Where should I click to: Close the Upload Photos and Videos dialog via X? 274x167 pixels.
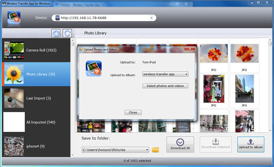pyautogui.click(x=190, y=49)
